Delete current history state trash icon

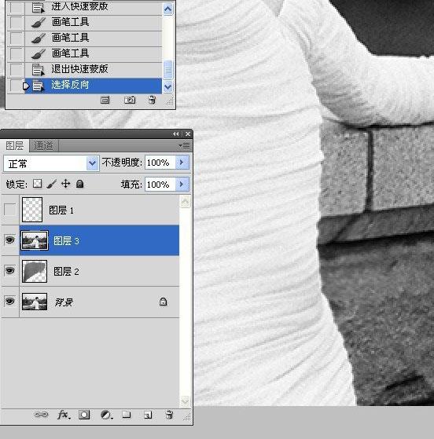pyautogui.click(x=152, y=100)
